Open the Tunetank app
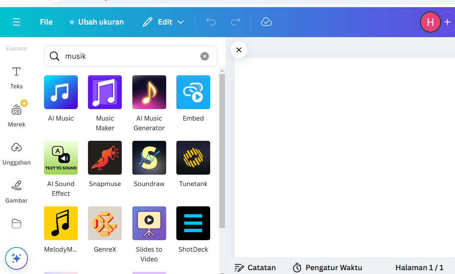 click(193, 164)
